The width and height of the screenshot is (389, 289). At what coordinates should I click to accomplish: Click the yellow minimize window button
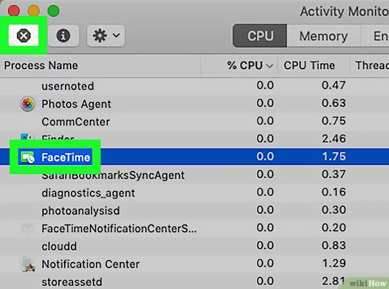click(34, 11)
